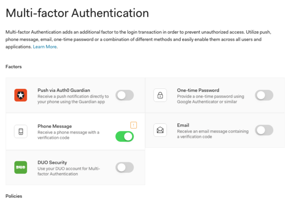Open the Learn More link

(x=45, y=47)
